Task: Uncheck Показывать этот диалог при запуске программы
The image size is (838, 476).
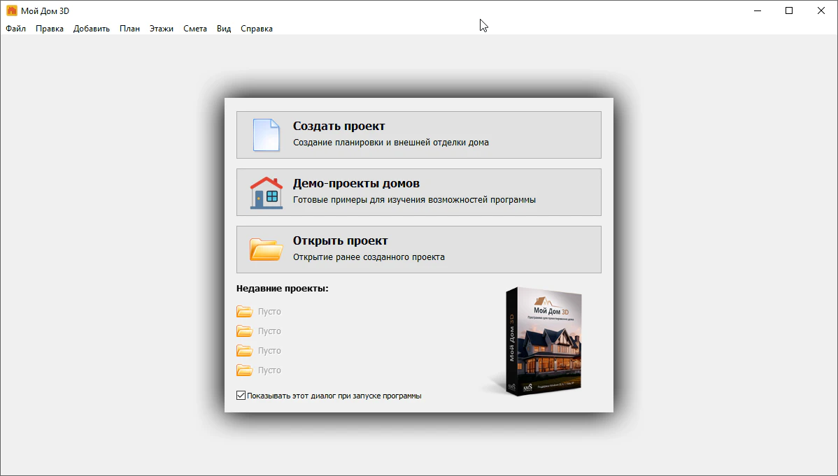Action: 241,396
